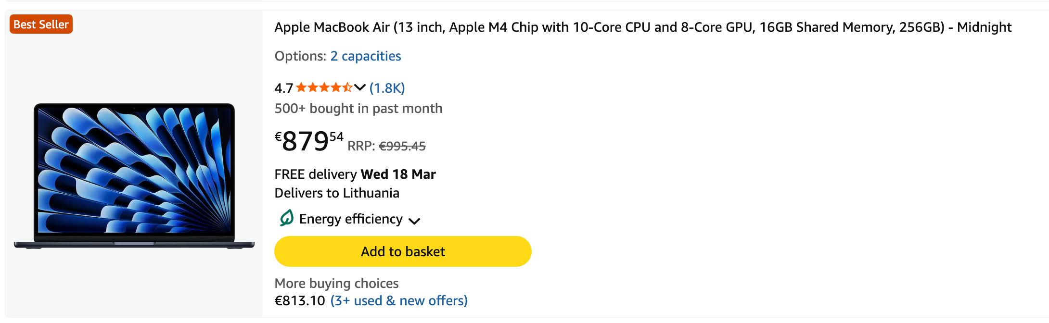Open the MacBook Air product image

click(134, 176)
